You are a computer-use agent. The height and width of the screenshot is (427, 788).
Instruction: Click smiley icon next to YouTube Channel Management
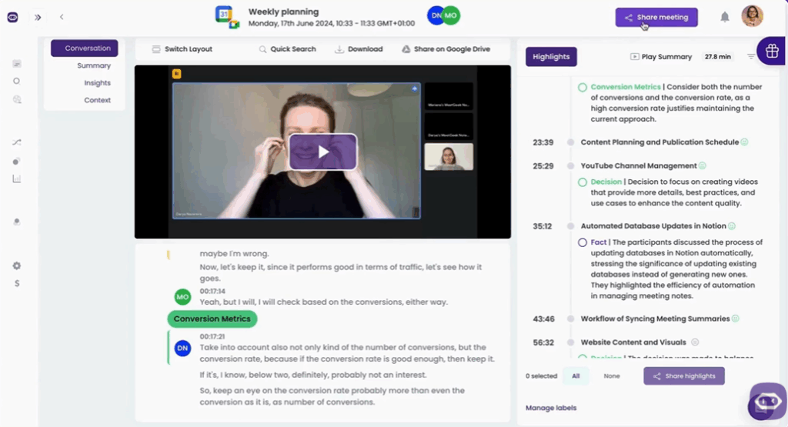pos(703,165)
